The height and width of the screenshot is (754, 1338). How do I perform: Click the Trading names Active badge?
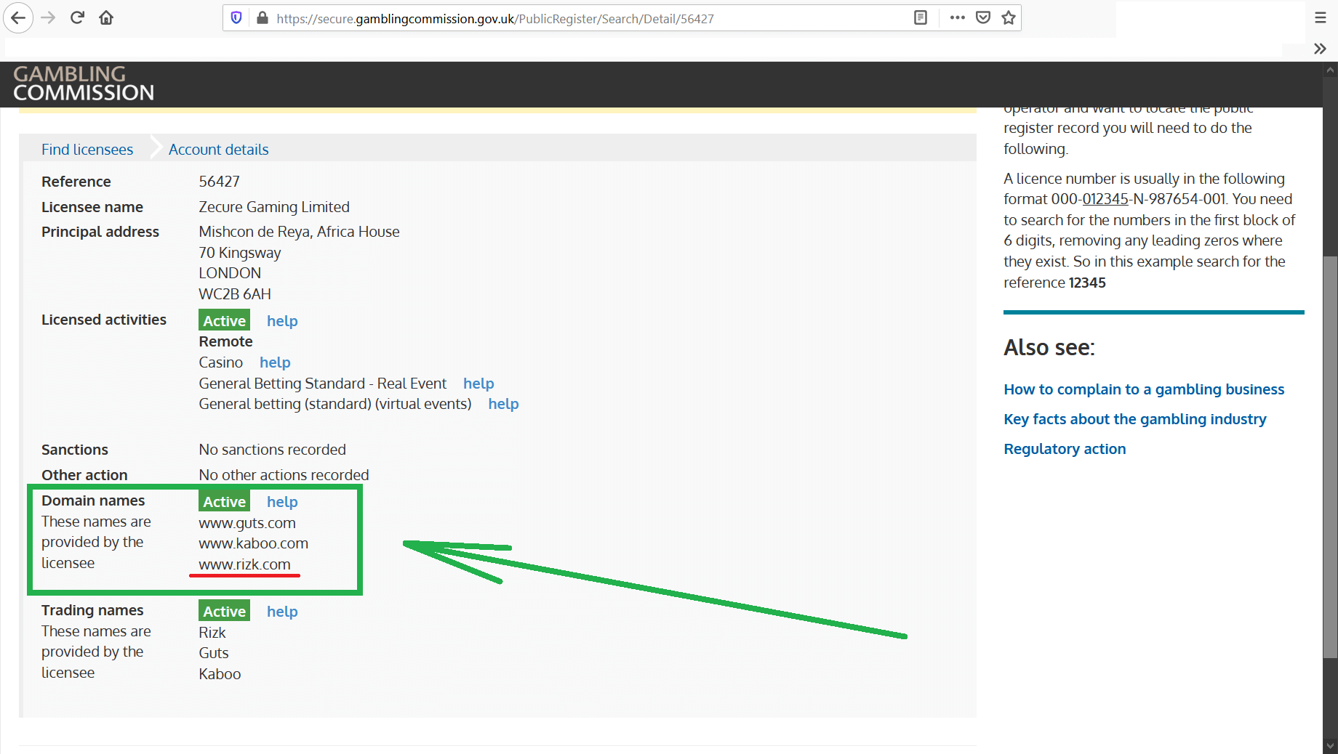point(224,611)
